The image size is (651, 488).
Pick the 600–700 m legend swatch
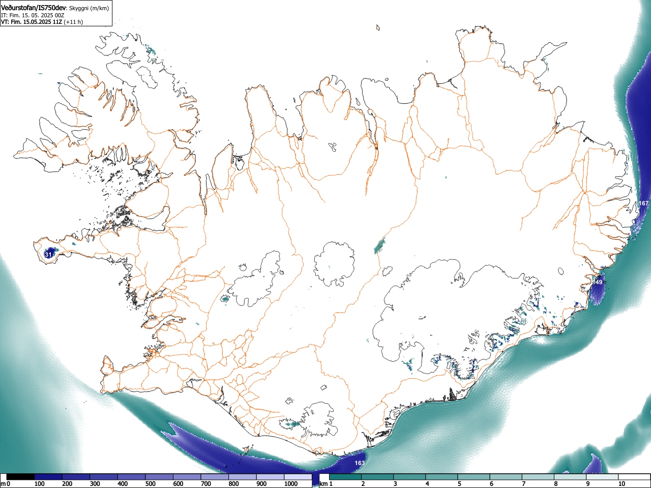[x=187, y=477]
